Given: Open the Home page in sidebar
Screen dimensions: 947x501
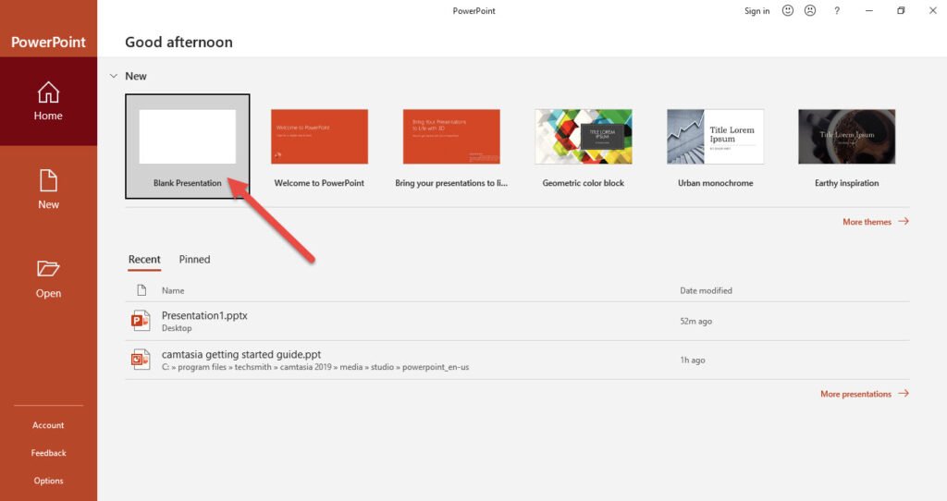Looking at the screenshot, I should tap(48, 102).
